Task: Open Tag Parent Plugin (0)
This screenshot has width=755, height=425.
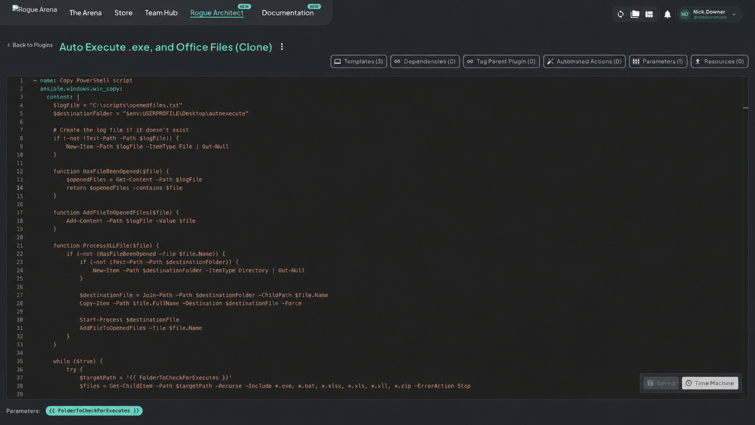Action: 501,61
